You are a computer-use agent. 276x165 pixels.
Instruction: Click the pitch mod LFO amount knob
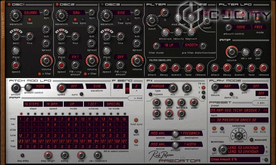pyautogui.click(x=16, y=88)
